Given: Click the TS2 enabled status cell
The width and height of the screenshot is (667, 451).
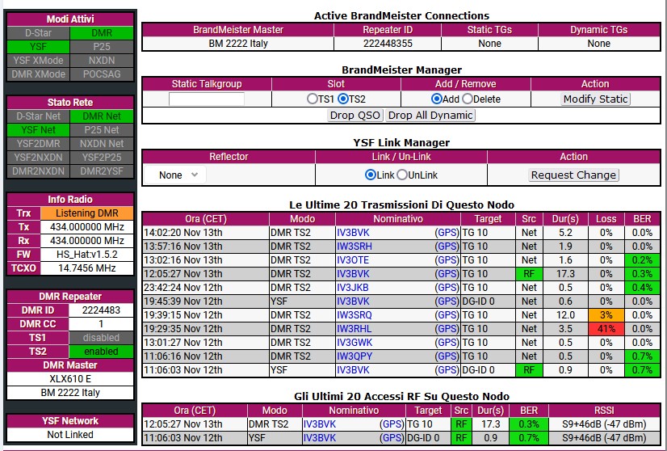Looking at the screenshot, I should point(101,352).
